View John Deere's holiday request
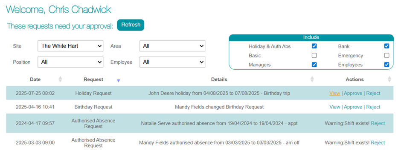 coord(335,93)
